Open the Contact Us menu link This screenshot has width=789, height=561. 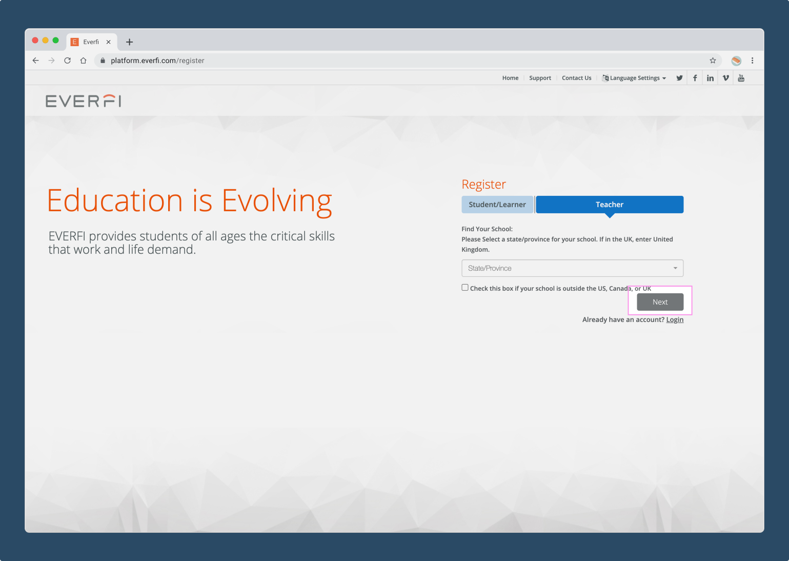(576, 78)
